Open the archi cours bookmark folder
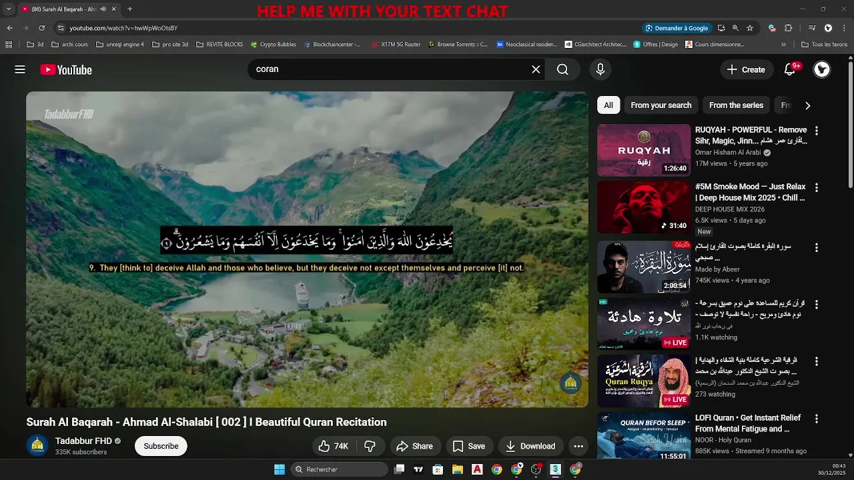 (69, 45)
